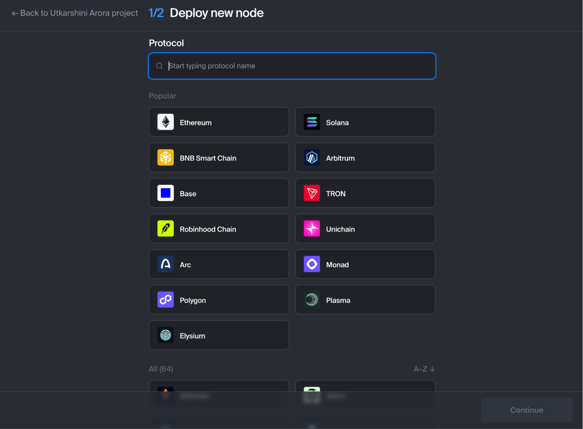Click the Polygon logo icon

click(x=166, y=300)
